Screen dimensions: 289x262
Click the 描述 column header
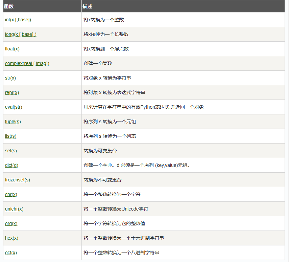pyautogui.click(x=88, y=6)
